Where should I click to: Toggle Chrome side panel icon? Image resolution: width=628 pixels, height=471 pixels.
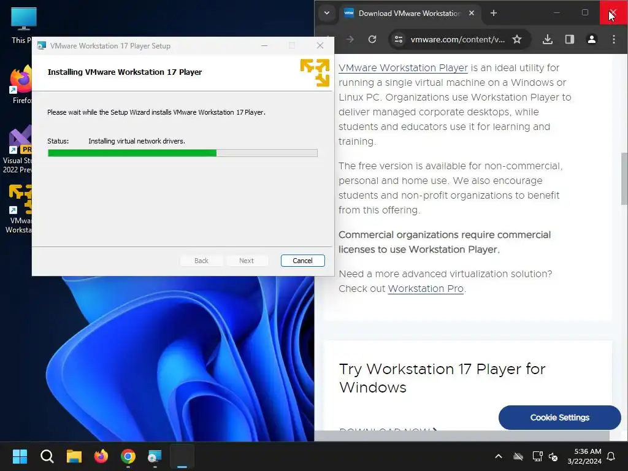(x=570, y=39)
